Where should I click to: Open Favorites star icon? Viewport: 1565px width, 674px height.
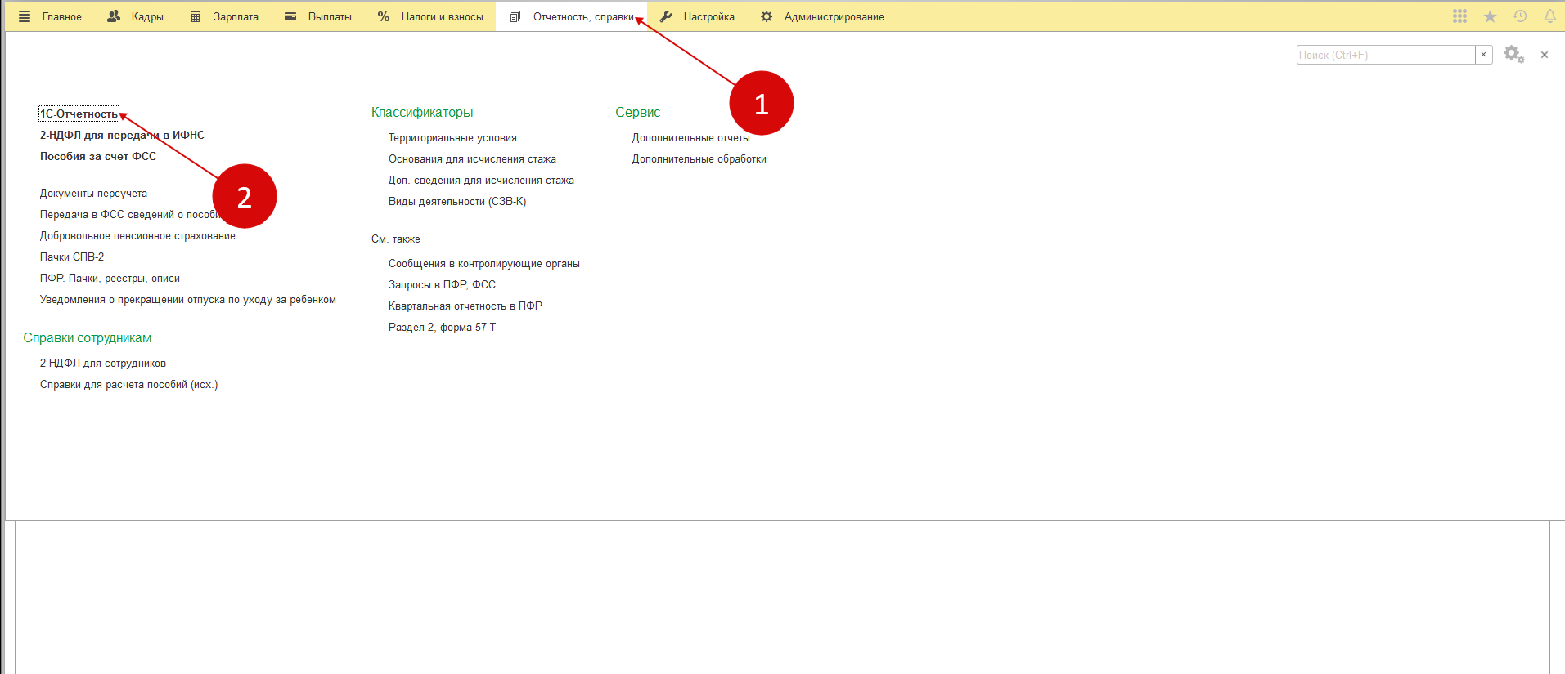1490,16
